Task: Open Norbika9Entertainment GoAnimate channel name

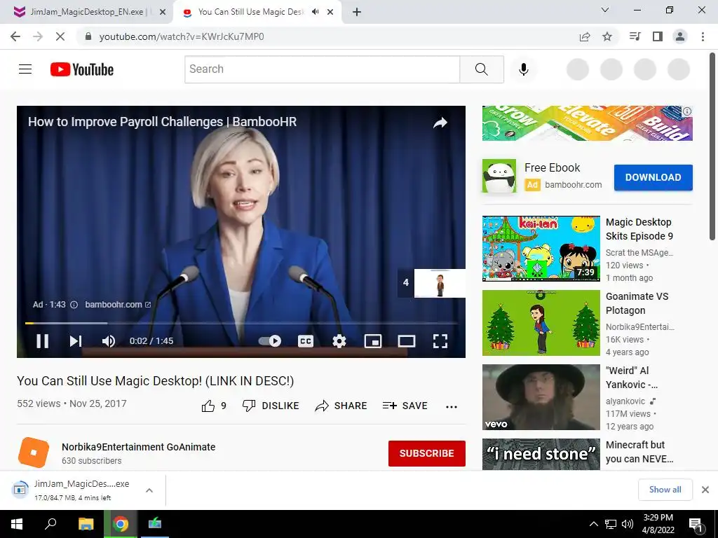Action: [x=138, y=447]
